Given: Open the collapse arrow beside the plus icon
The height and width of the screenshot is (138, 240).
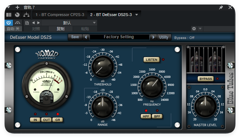Looking at the screenshot, I should coord(9,7).
